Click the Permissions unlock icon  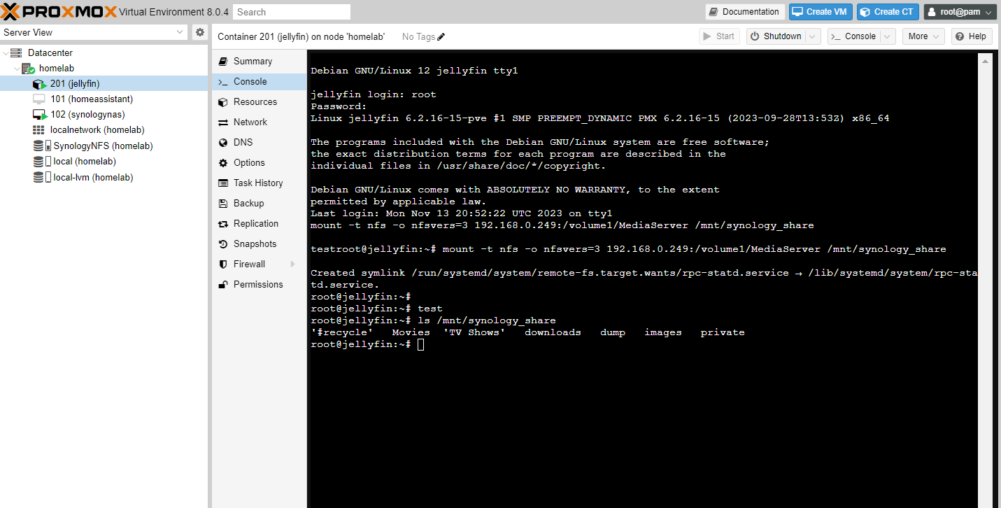(223, 284)
